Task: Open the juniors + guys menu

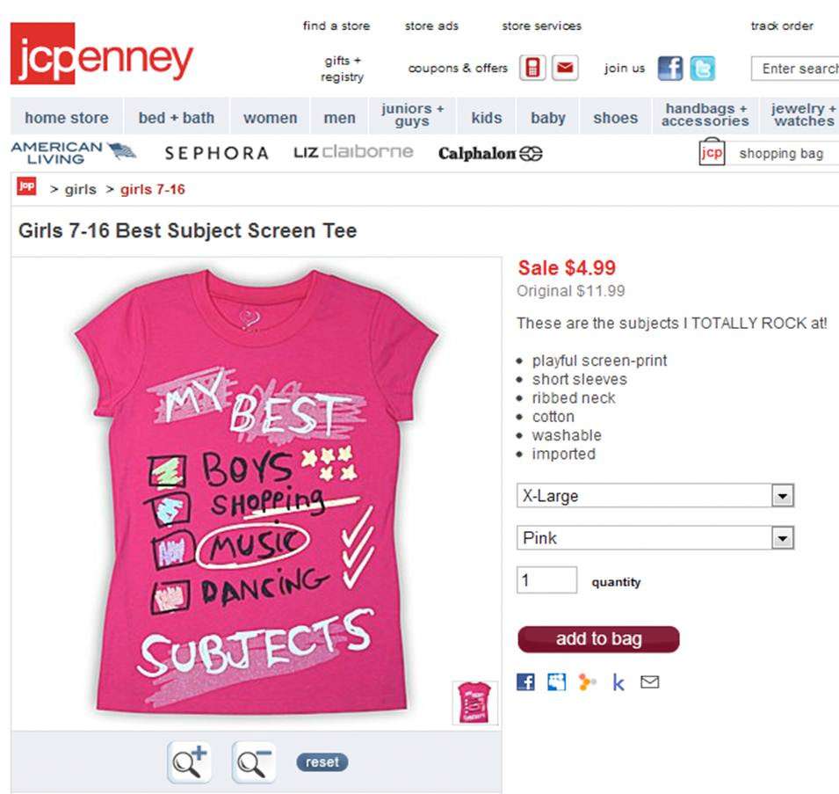Action: click(412, 115)
